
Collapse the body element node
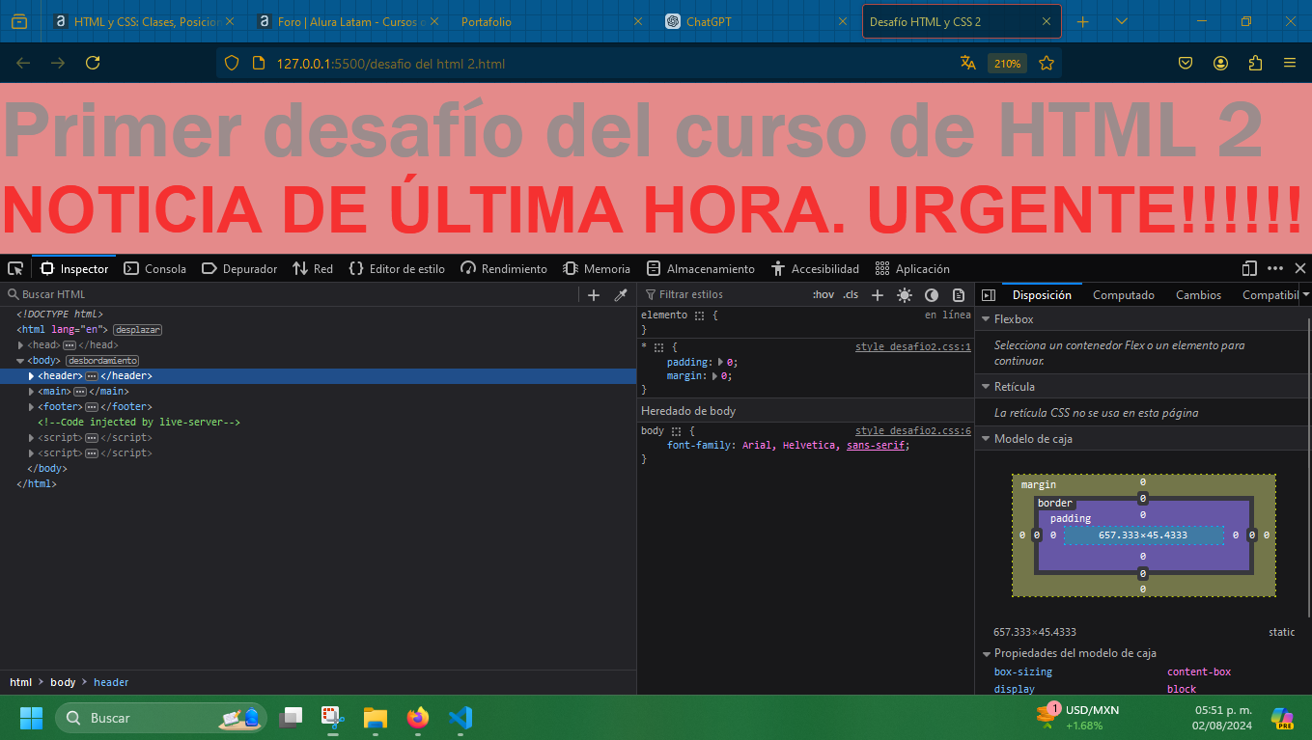(21, 361)
